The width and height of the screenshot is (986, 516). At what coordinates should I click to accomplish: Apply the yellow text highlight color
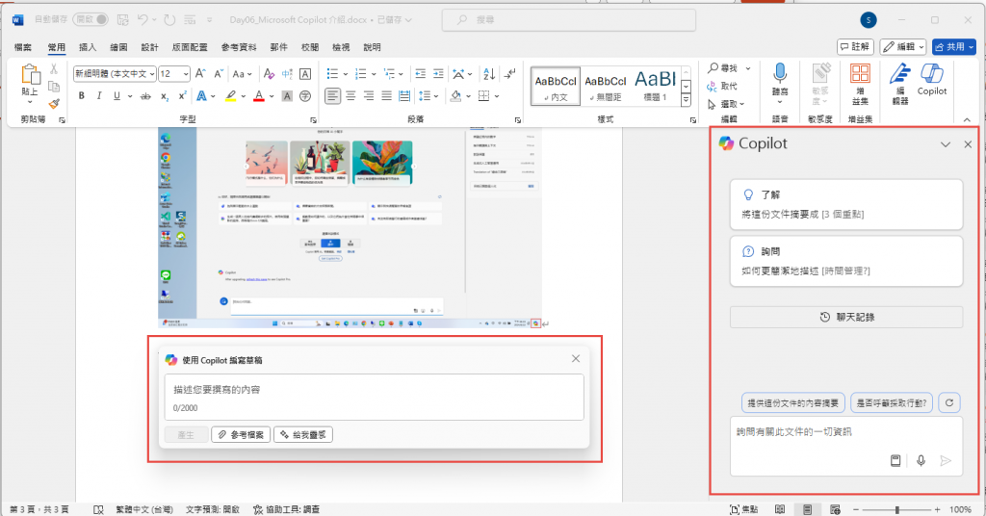231,96
